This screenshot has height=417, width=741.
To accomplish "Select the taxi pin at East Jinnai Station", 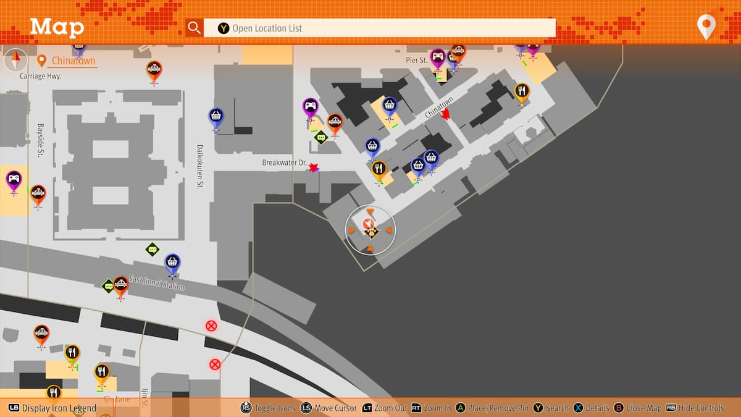I will tap(121, 285).
